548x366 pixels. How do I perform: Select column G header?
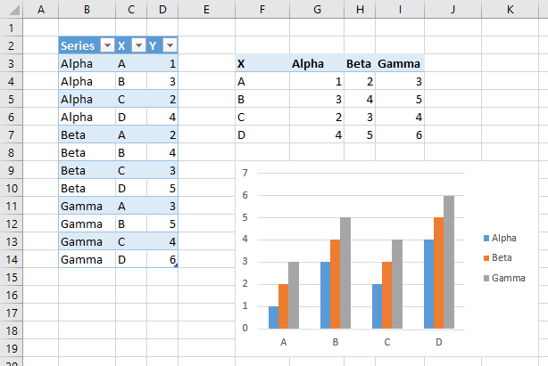[x=317, y=10]
